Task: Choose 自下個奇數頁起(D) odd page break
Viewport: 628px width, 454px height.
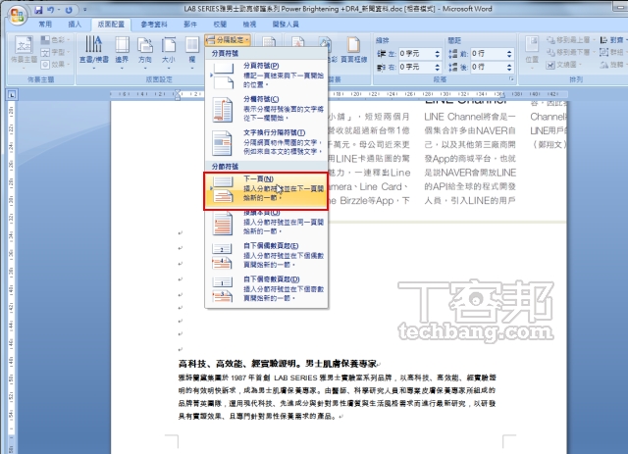Action: point(266,289)
